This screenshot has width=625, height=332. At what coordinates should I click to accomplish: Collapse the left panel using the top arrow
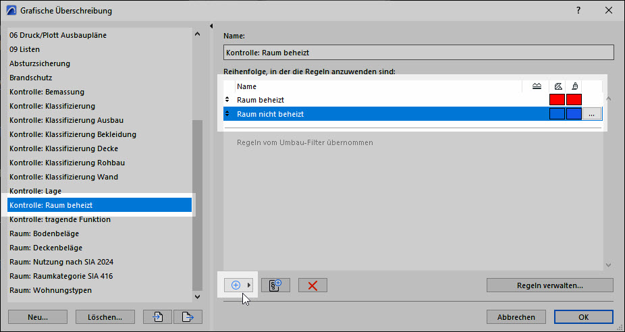pos(212,26)
